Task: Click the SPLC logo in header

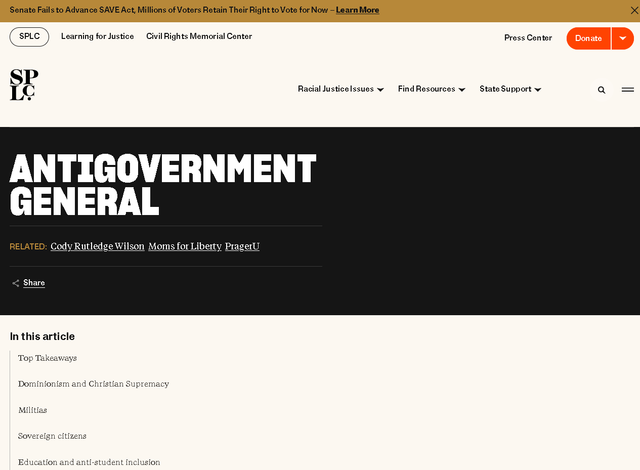Action: [24, 85]
